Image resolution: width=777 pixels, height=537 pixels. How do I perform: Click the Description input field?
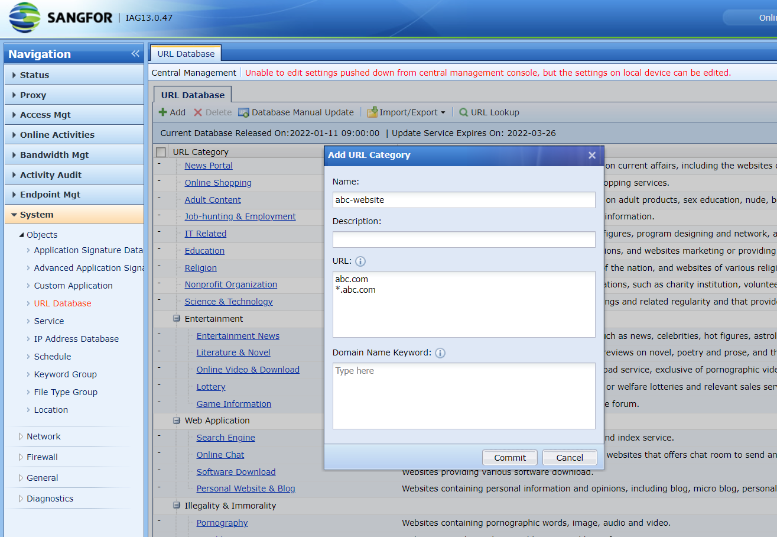(x=464, y=240)
